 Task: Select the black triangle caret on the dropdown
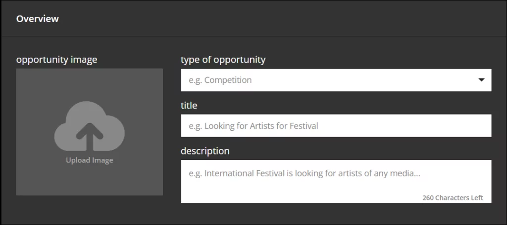coord(481,80)
